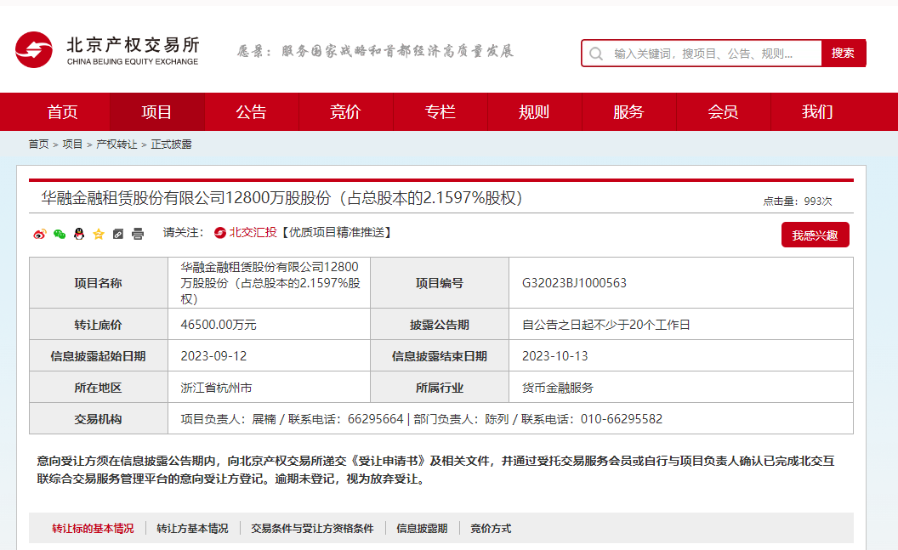Click the QZone star icon

(x=98, y=234)
